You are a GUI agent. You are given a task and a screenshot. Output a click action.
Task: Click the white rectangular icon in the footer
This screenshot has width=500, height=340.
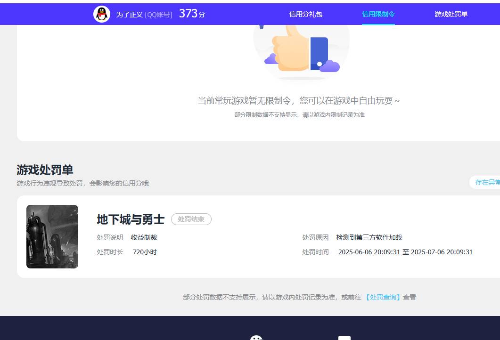[x=345, y=338]
